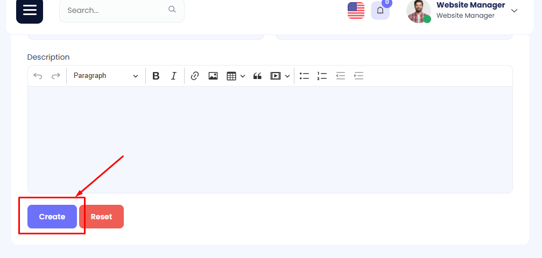The width and height of the screenshot is (542, 258).
Task: Click the Create button
Action: [52, 217]
